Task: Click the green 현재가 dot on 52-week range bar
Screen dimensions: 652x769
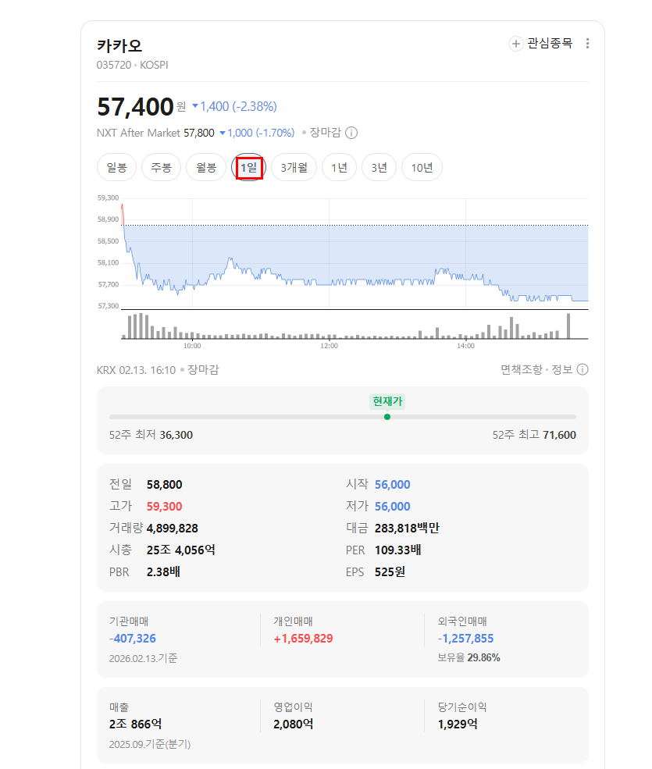Action: tap(387, 417)
